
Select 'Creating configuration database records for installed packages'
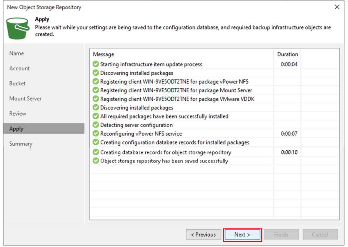(215, 142)
